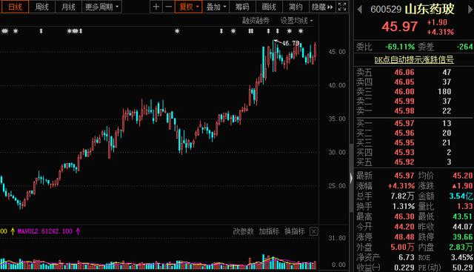Click the 最低 43.51 low value
Image resolution: width=474 pixels, height=272 pixels.
click(463, 216)
